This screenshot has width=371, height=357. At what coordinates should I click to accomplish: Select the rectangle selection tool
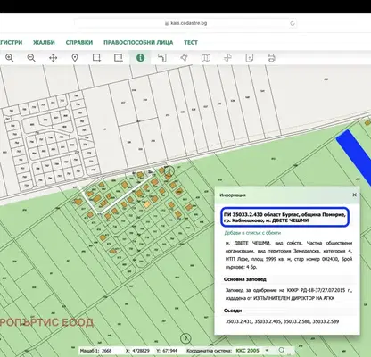pyautogui.click(x=96, y=58)
